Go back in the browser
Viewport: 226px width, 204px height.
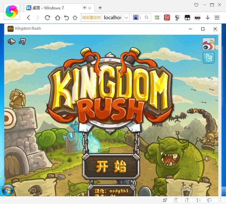pyautogui.click(x=29, y=18)
